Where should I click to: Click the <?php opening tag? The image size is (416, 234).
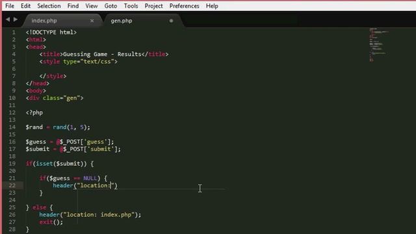click(34, 112)
